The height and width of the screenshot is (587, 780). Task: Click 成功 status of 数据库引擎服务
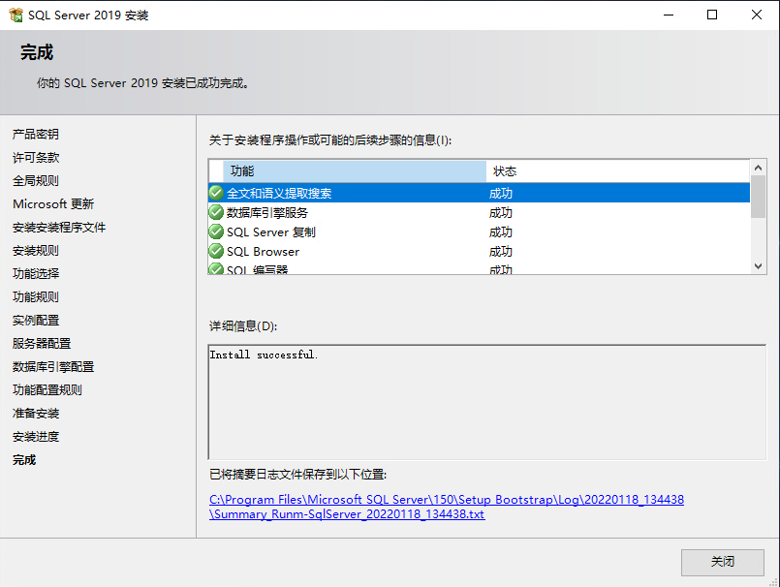pyautogui.click(x=500, y=213)
